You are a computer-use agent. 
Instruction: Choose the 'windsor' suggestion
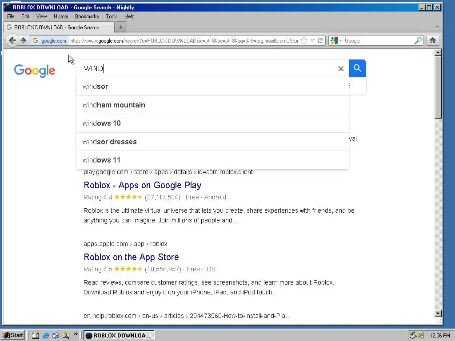point(212,87)
